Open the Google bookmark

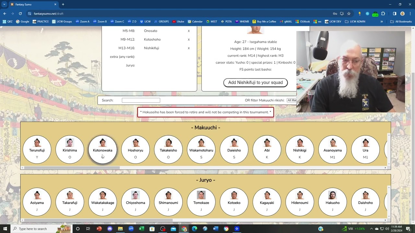coord(22,22)
